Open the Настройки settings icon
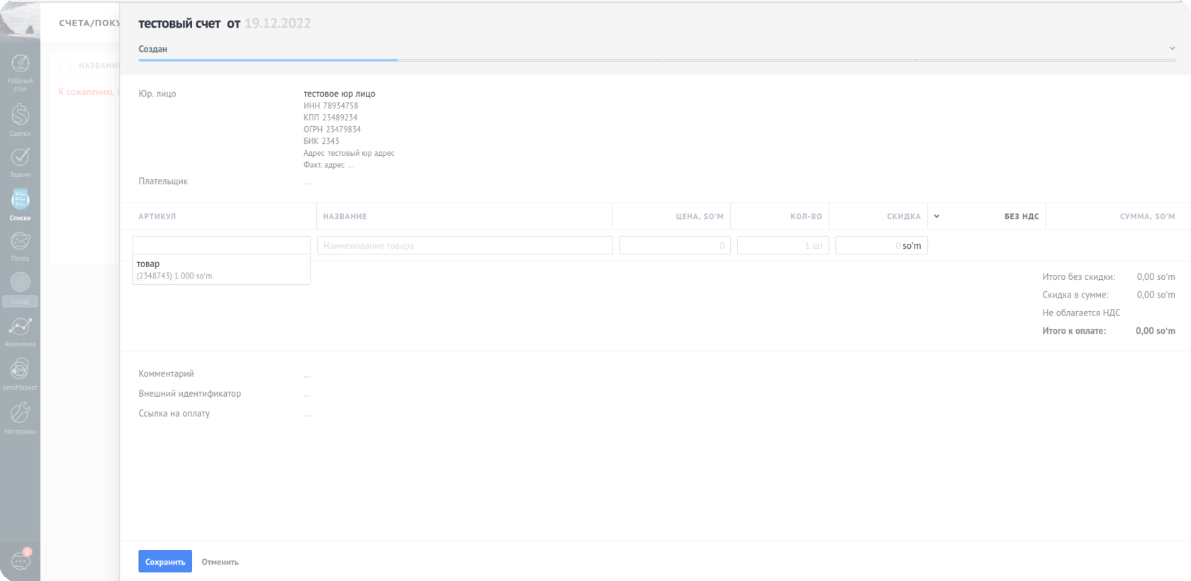This screenshot has width=1191, height=581. 20,413
